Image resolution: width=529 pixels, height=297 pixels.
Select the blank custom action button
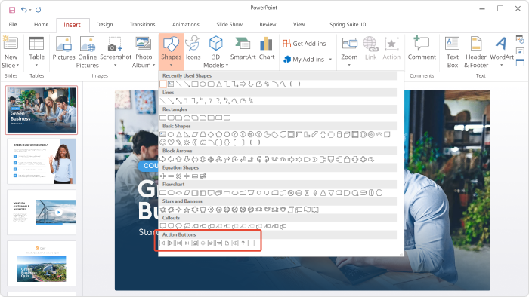[x=251, y=243]
